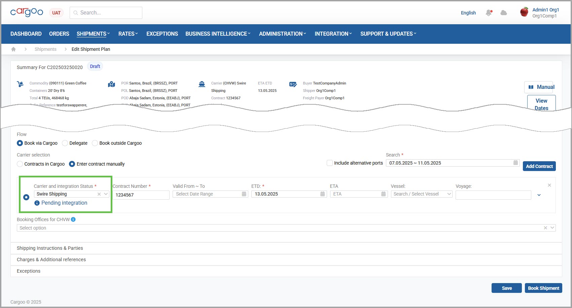572x308 pixels.
Task: Clear the Swire Shipping carrier selection
Action: pos(99,194)
